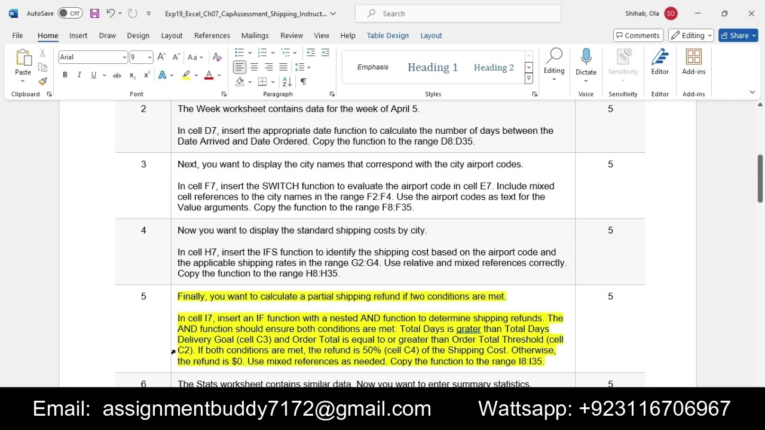Image resolution: width=765 pixels, height=430 pixels.
Task: Open document title dropdown arrow
Action: pos(333,13)
